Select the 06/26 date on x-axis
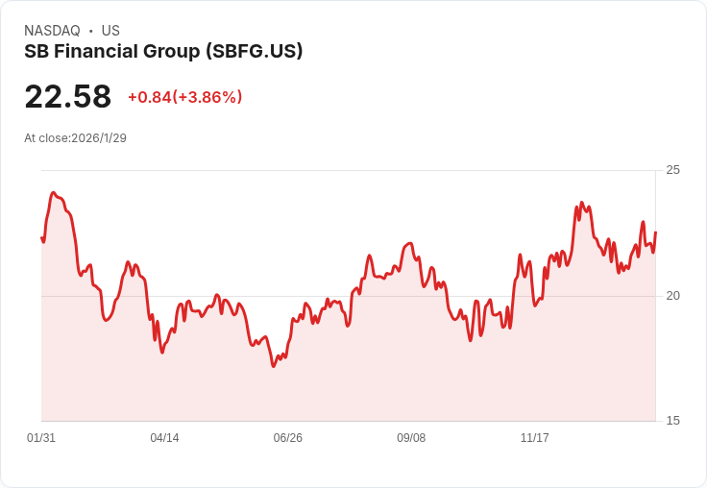 tap(287, 438)
